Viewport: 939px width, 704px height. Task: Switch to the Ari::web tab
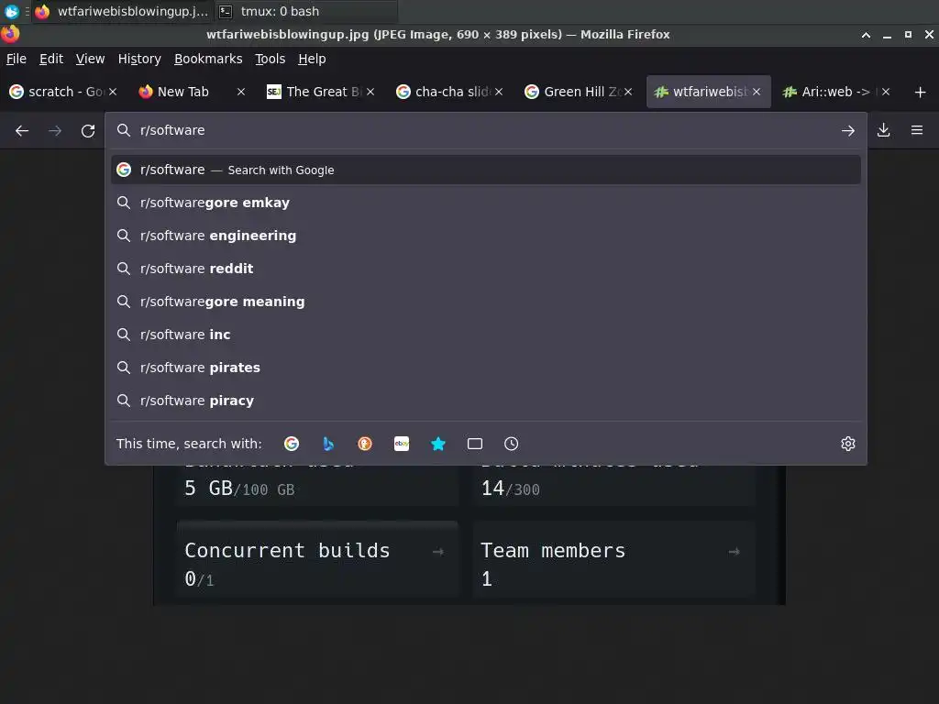tap(836, 92)
